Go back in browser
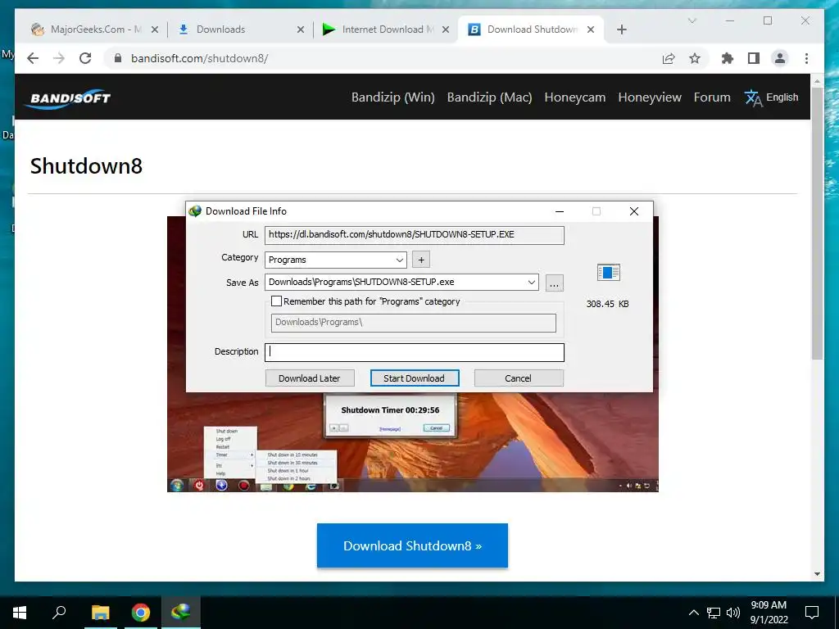Image resolution: width=839 pixels, height=629 pixels. click(33, 58)
